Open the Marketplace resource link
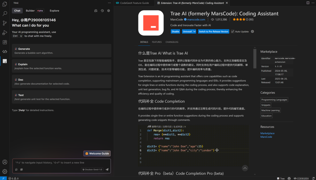 pos(267,133)
